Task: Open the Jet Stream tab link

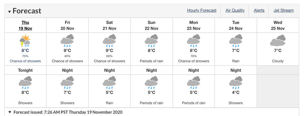Action: 284,11
